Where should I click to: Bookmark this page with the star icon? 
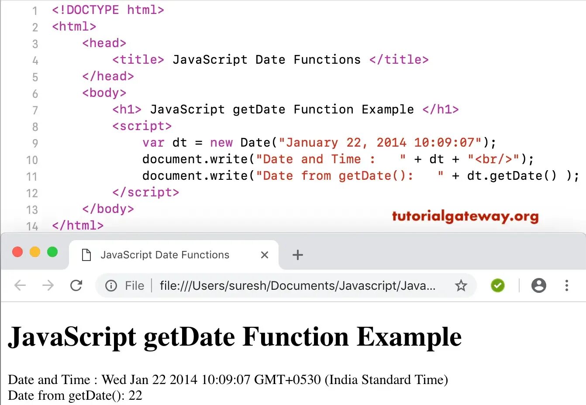pyautogui.click(x=461, y=286)
